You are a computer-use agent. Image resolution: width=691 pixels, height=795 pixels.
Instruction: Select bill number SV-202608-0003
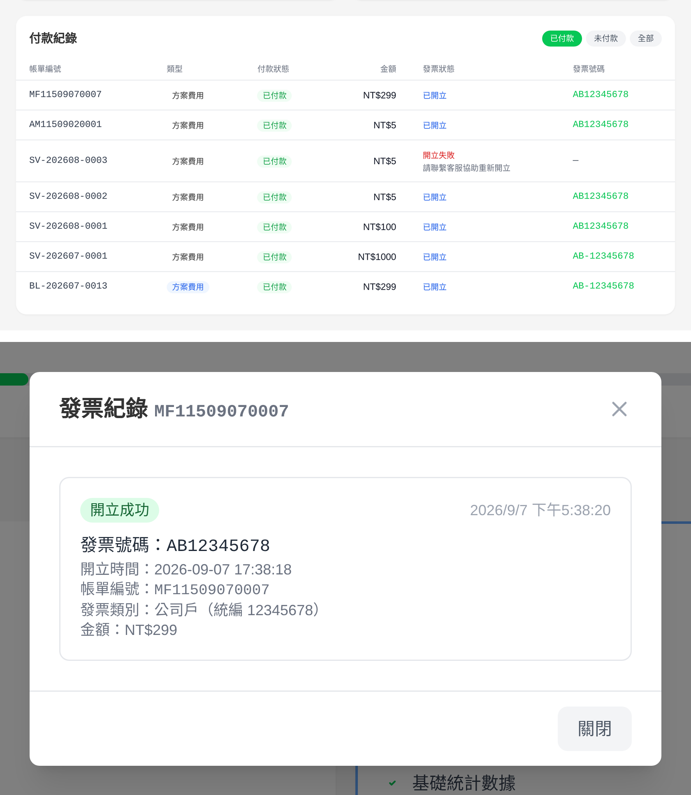68,160
